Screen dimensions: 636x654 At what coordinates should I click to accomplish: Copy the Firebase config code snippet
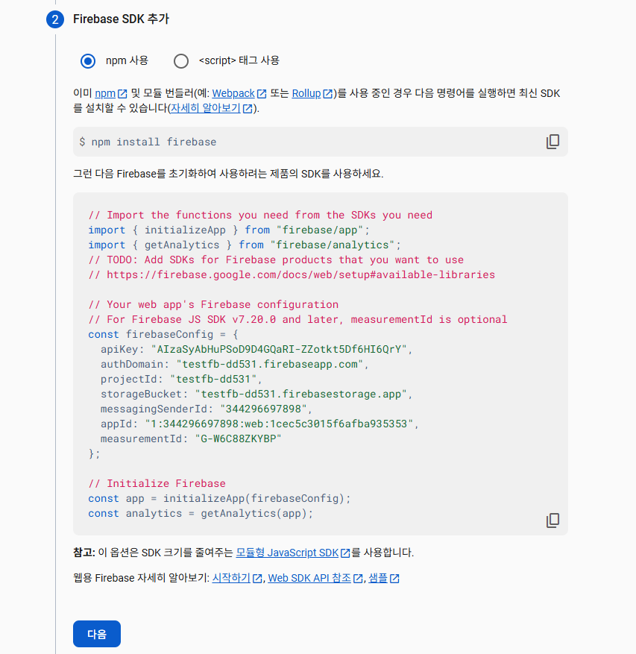point(552,520)
